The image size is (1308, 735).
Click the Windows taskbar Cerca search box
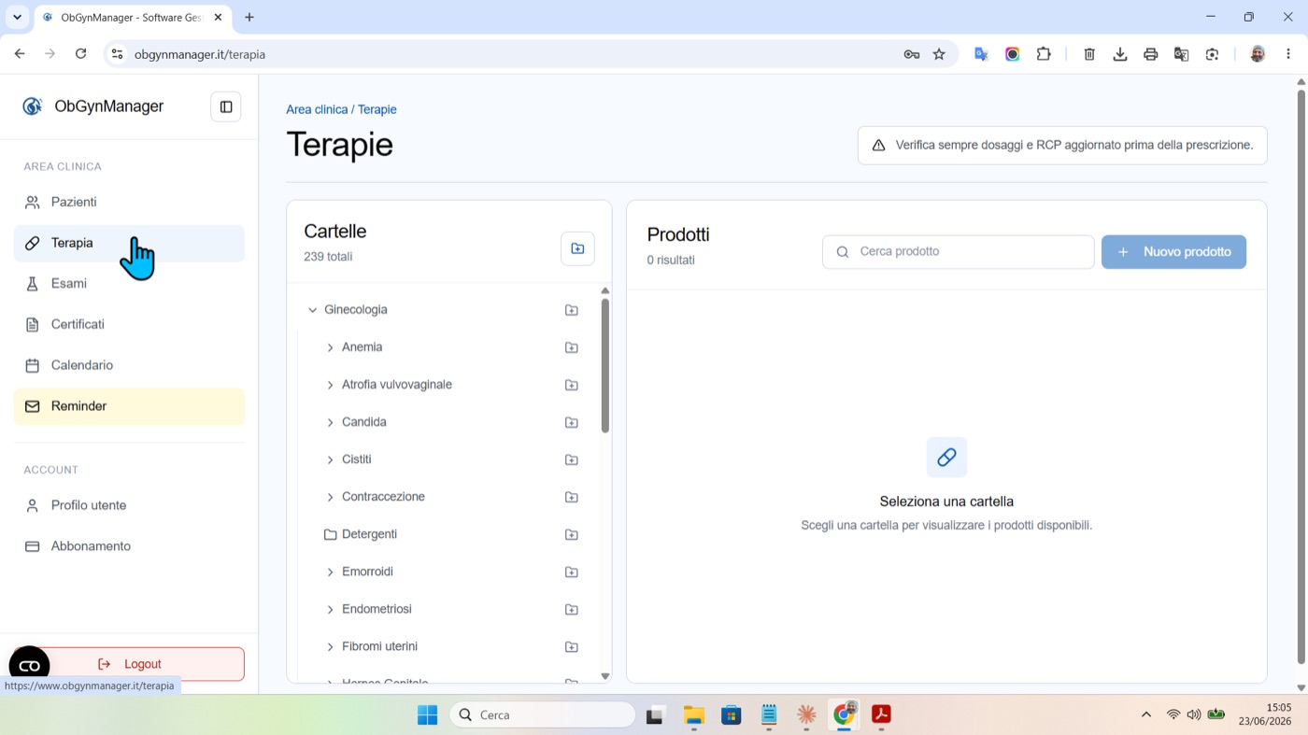(543, 714)
